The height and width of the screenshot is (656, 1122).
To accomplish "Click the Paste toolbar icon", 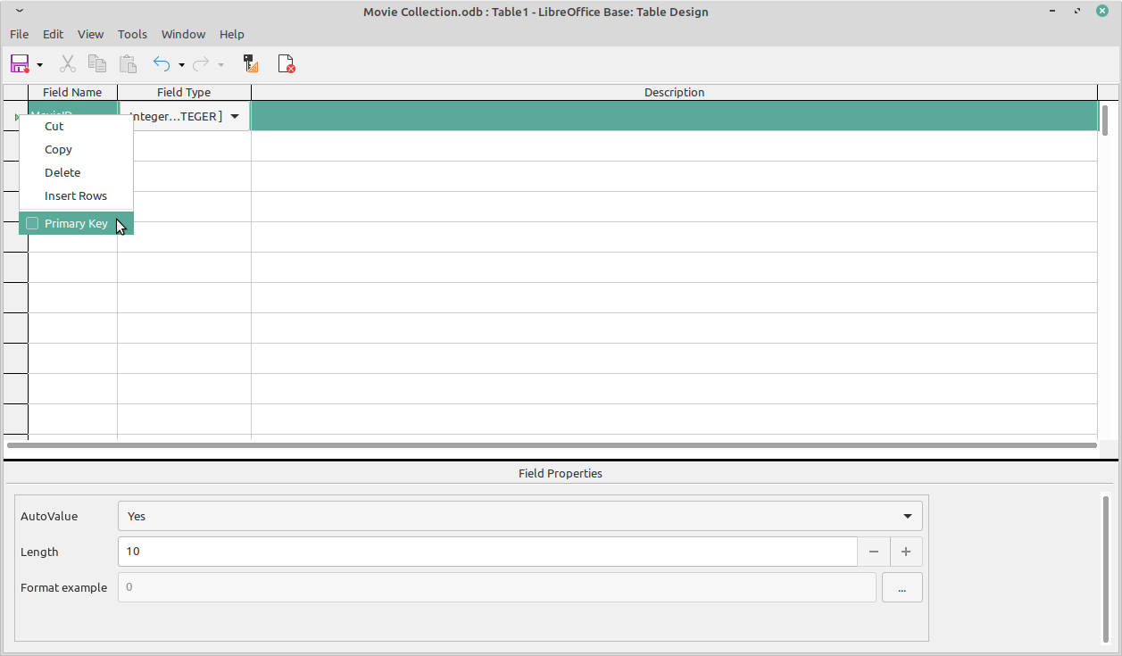I will coord(128,63).
